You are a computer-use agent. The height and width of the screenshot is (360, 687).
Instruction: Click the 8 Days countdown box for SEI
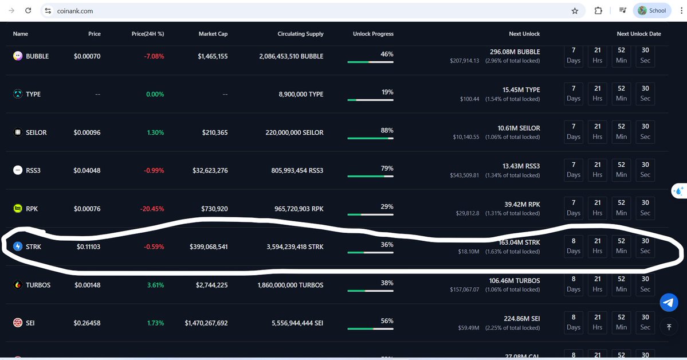click(x=574, y=322)
